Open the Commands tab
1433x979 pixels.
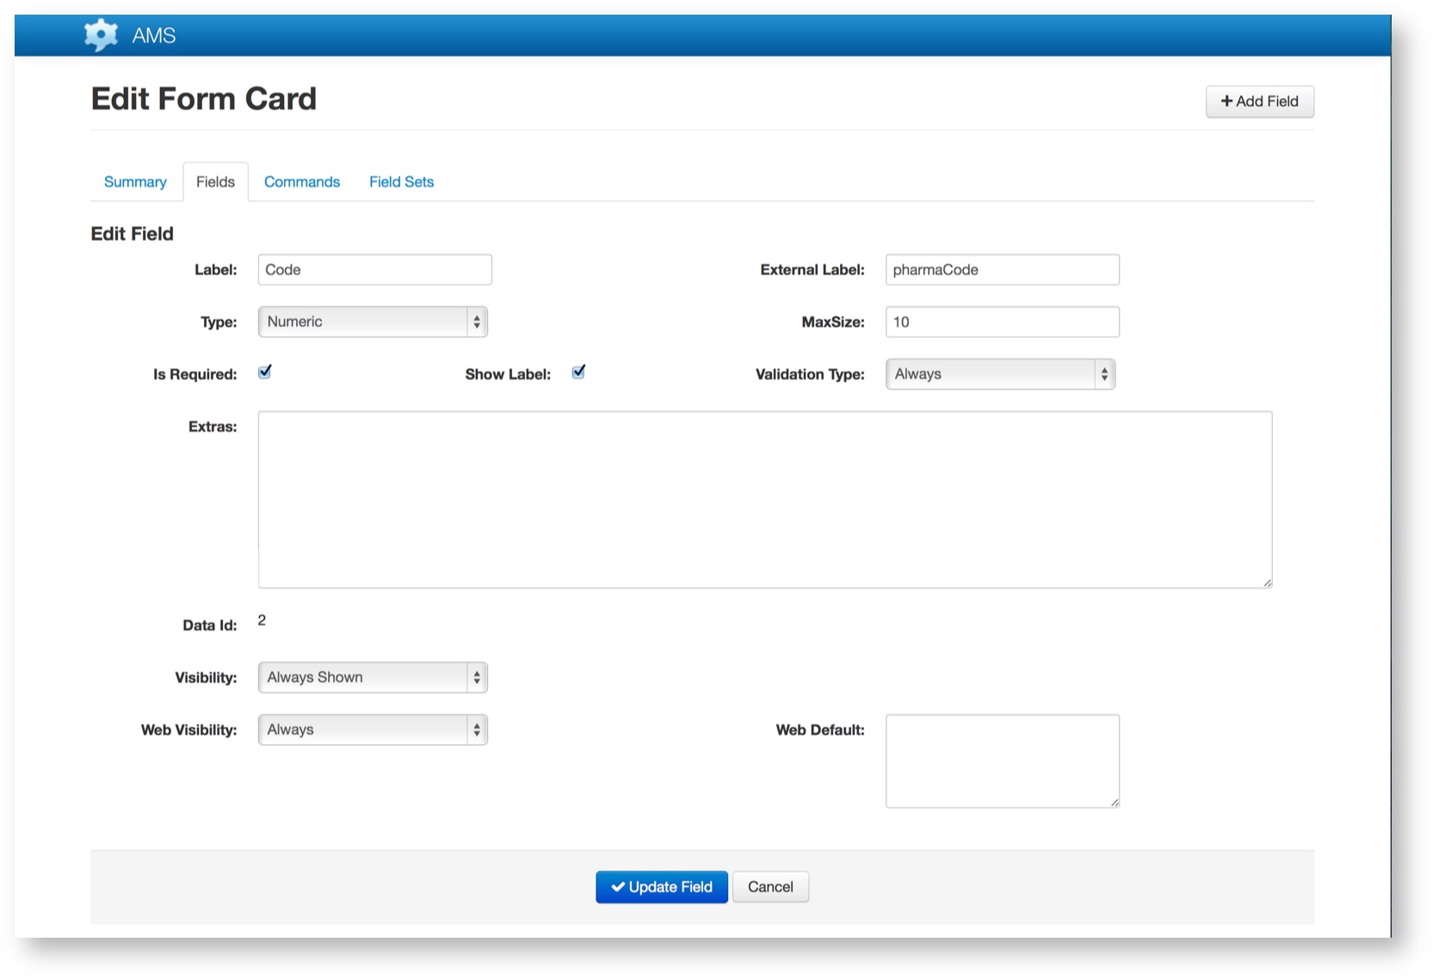click(302, 182)
